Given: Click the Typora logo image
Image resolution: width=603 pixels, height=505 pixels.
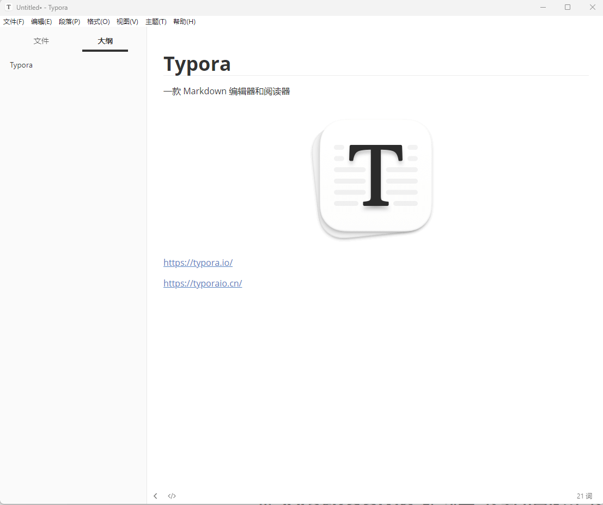Looking at the screenshot, I should [x=372, y=179].
